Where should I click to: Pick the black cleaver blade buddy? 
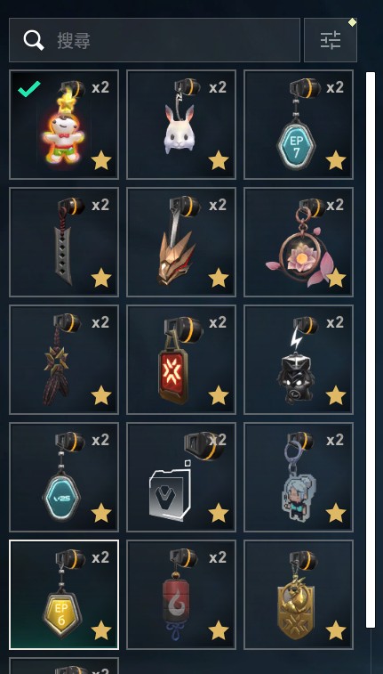point(64,242)
